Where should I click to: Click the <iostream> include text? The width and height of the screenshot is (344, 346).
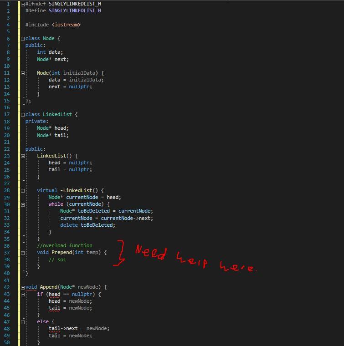point(66,25)
